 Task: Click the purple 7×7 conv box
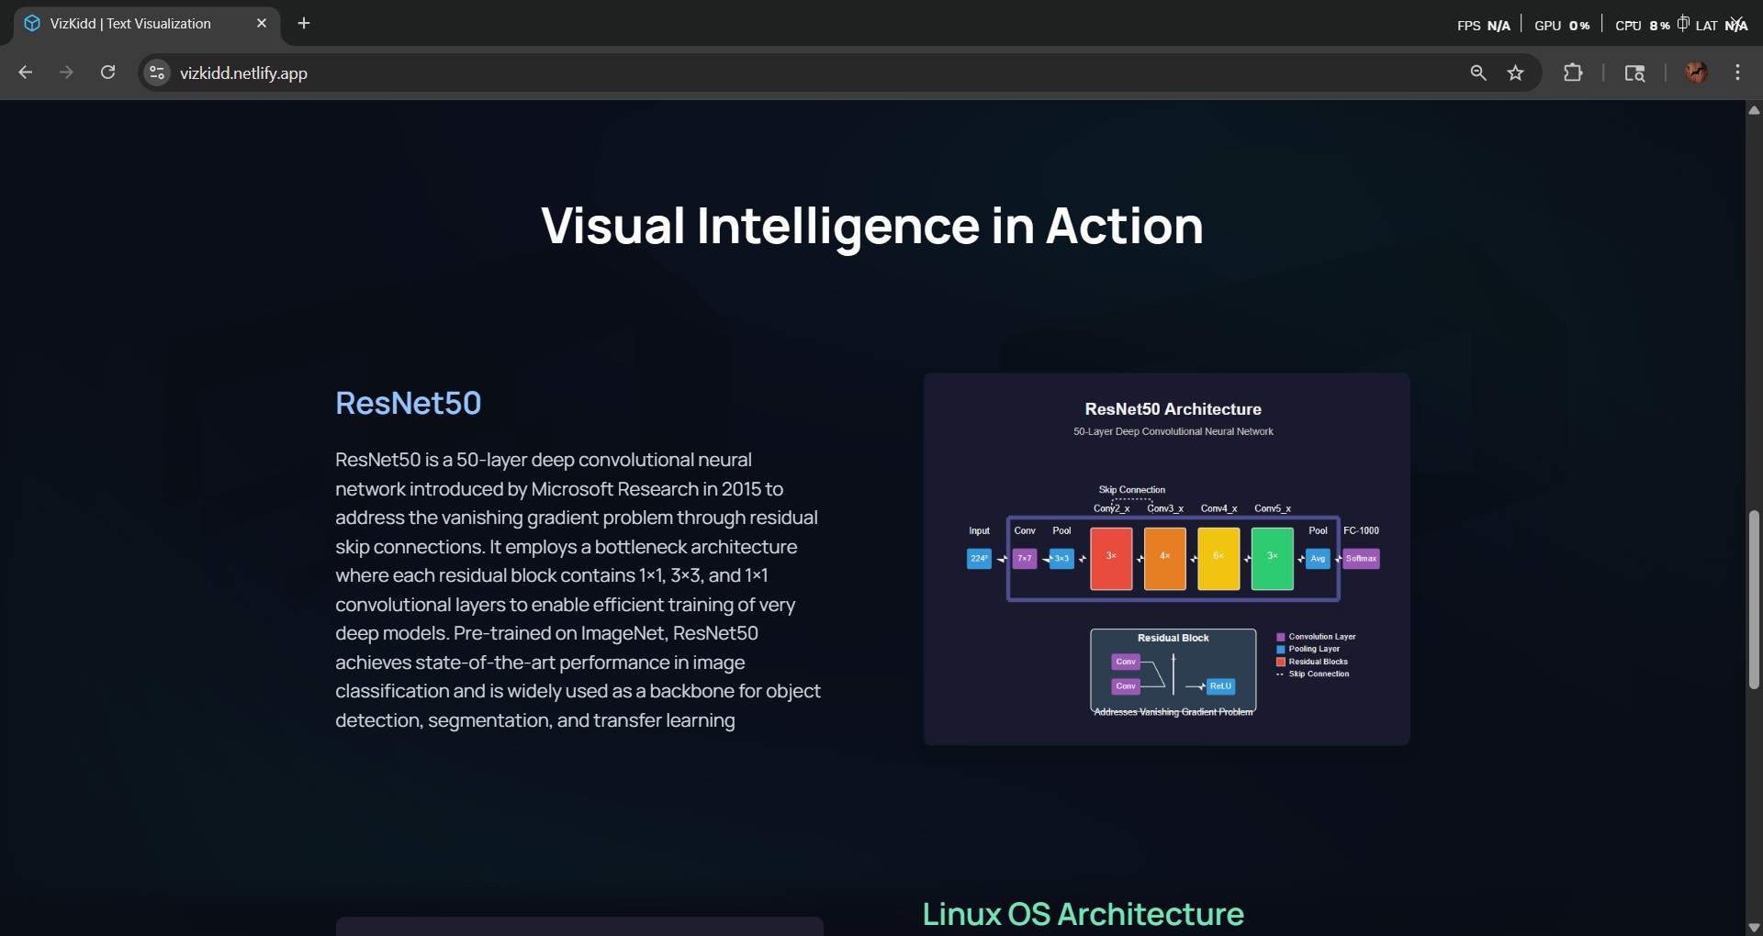1025,558
